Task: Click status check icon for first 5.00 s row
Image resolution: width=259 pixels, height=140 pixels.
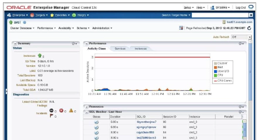Action: [96, 122]
